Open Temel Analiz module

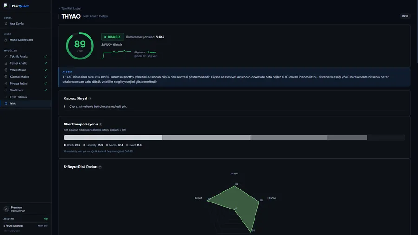(26, 63)
